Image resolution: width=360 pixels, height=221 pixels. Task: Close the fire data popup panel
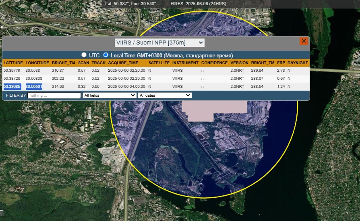[x=304, y=41]
